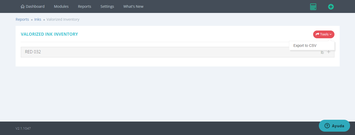Viewport: 355px width, 135px height.
Task: Go to the Dashboard text link
Action: point(35,6)
